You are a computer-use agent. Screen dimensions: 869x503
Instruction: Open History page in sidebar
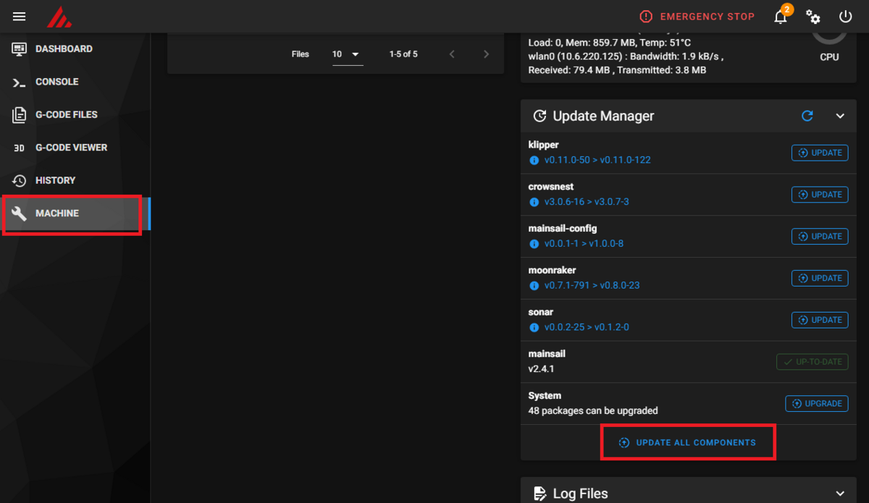click(75, 180)
